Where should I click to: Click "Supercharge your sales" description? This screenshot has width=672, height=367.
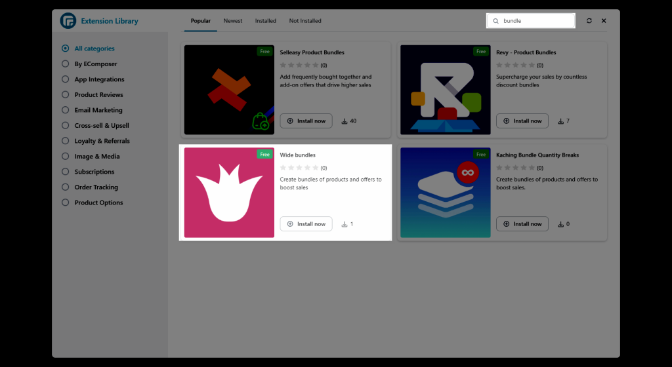click(x=541, y=81)
